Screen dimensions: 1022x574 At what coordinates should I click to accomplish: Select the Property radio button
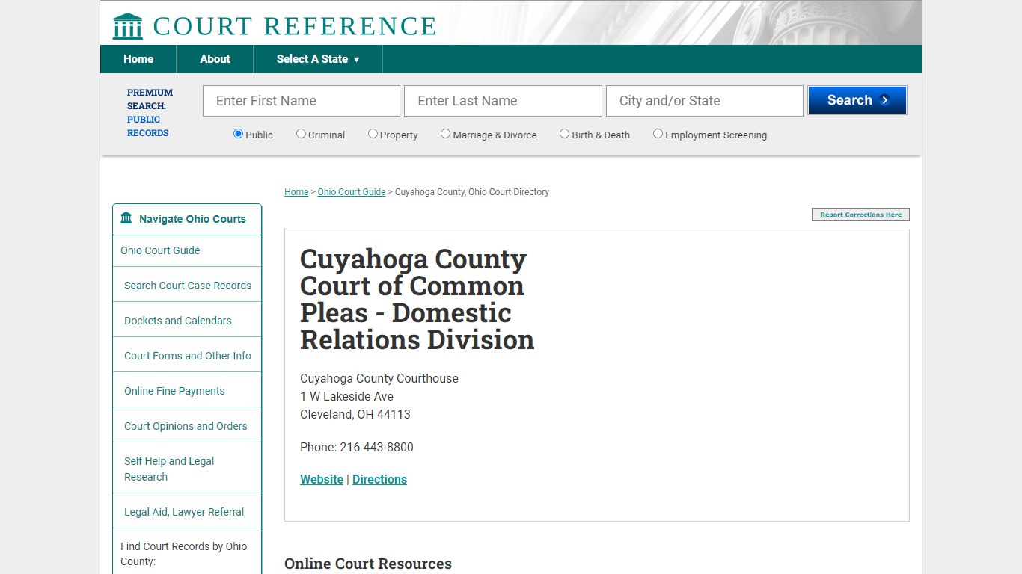tap(373, 134)
